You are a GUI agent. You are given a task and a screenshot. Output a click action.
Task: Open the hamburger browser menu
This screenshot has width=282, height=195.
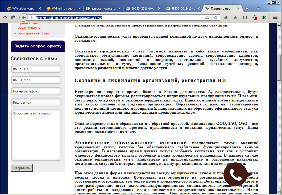coord(275,17)
